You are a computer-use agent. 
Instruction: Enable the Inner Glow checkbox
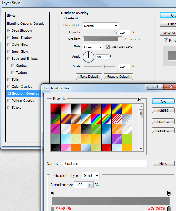coord(9,52)
